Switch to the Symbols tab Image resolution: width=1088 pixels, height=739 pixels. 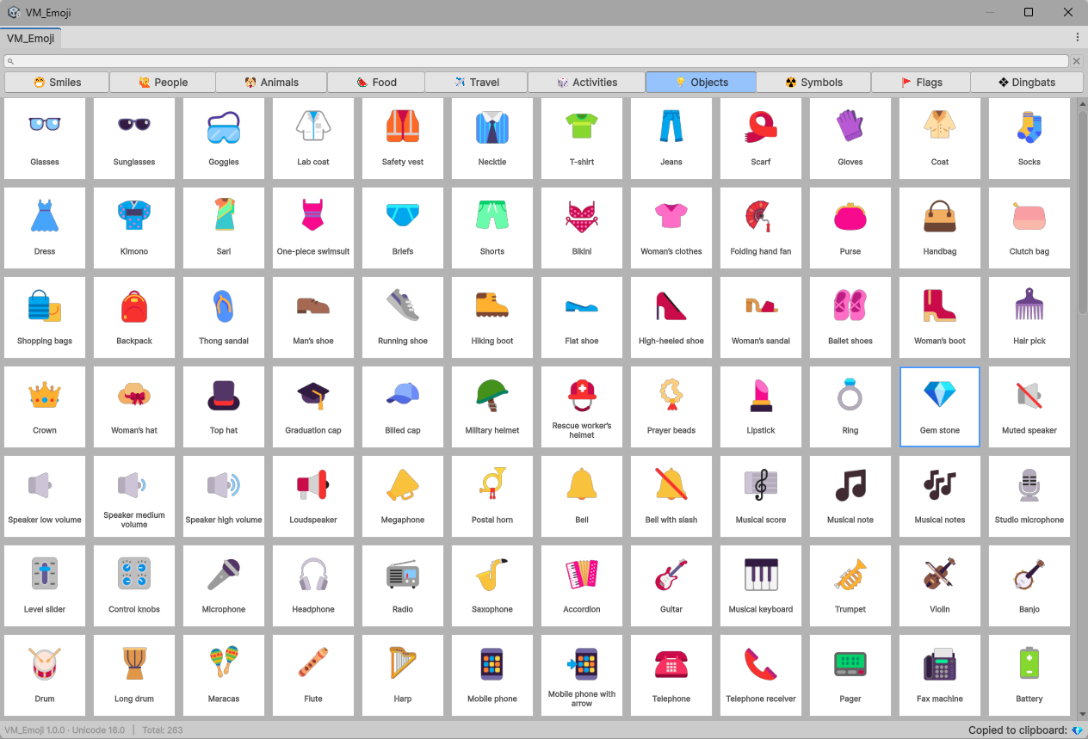coord(813,83)
